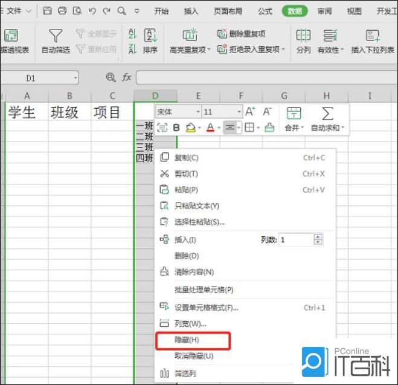Click the Save icon in quick access toolbar
Screen dimensions: 398x385
coord(47,11)
